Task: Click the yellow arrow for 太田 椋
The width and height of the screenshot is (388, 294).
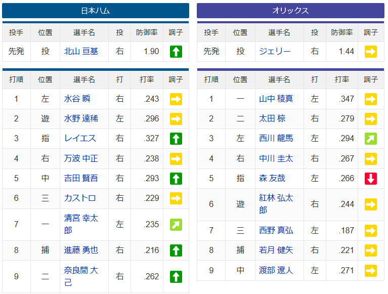Action: 371,119
